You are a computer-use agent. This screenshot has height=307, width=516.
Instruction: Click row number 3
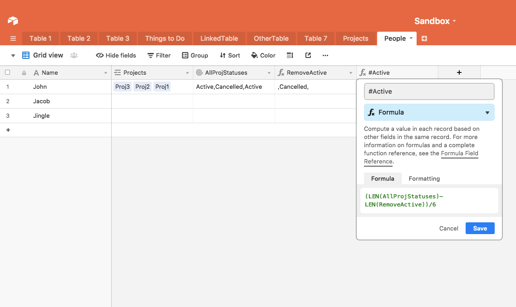pos(8,115)
